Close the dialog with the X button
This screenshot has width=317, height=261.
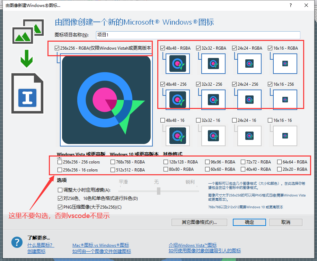point(306,5)
